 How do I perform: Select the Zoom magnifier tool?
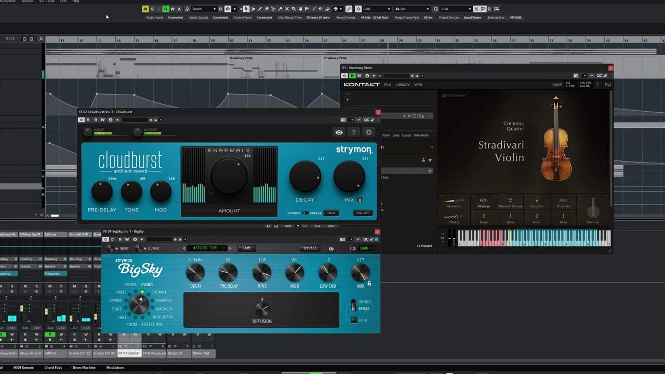(x=294, y=9)
